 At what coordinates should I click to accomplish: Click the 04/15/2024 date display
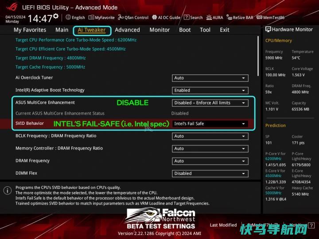tap(16, 17)
